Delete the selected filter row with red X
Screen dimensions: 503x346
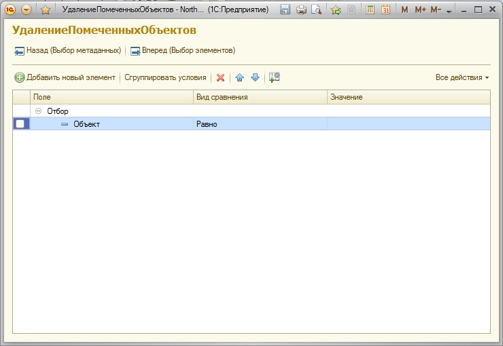pos(220,77)
